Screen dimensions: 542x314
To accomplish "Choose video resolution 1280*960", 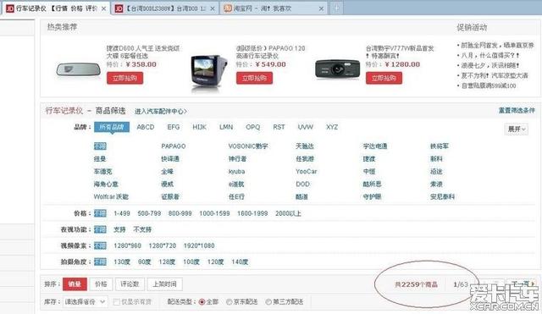I will tap(128, 245).
